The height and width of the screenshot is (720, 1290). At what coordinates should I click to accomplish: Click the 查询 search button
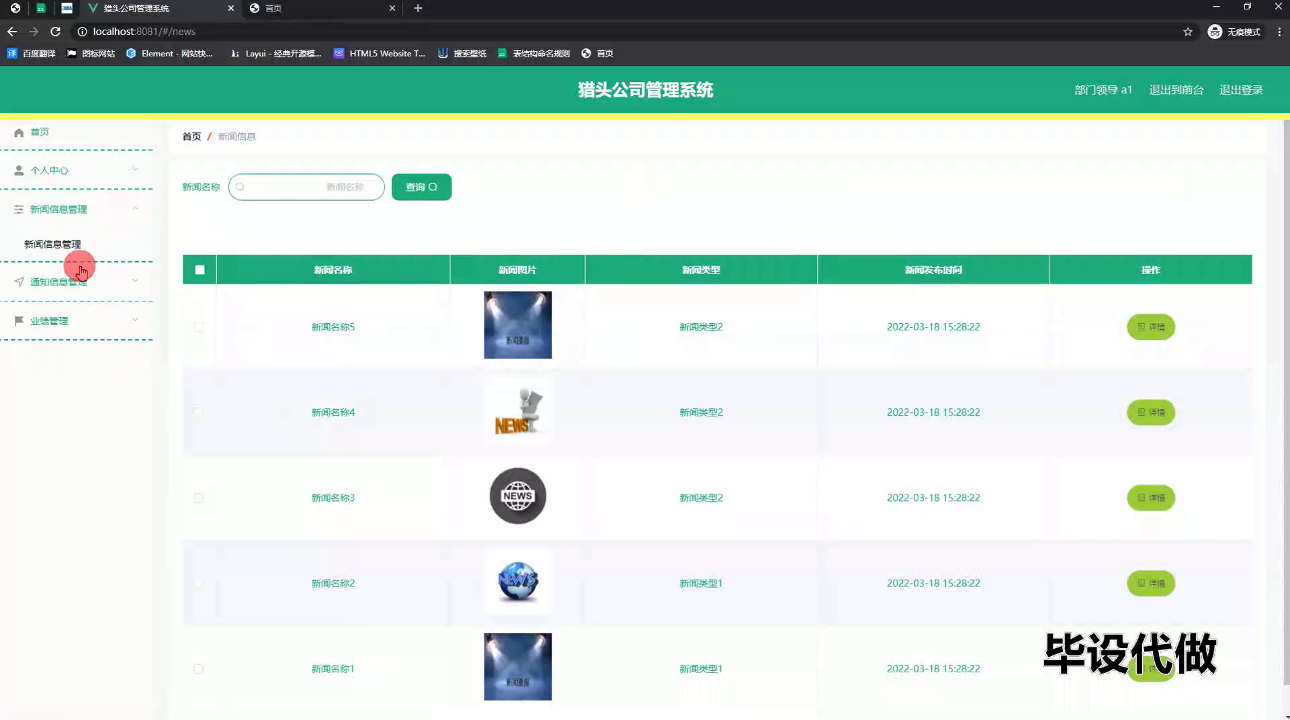pyautogui.click(x=421, y=187)
